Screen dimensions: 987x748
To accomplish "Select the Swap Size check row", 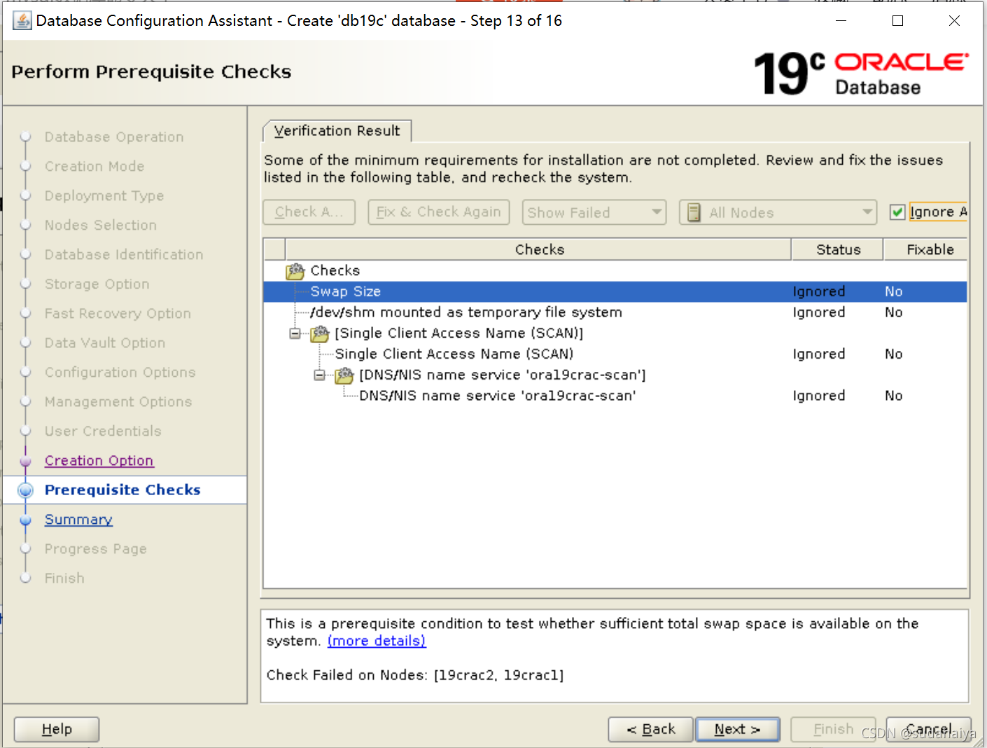I will click(x=615, y=291).
